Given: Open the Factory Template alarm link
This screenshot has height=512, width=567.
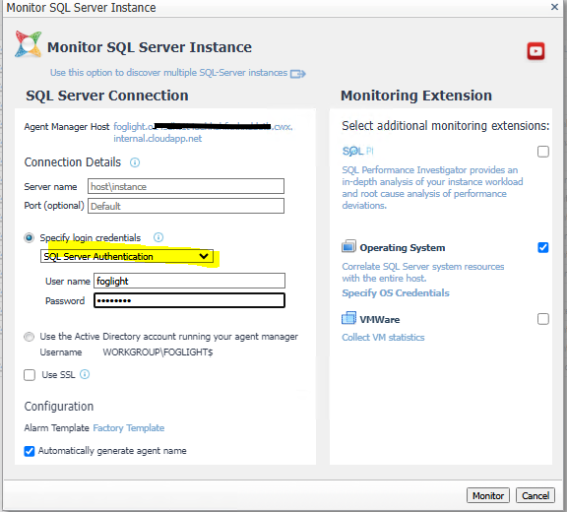Looking at the screenshot, I should click(x=129, y=427).
